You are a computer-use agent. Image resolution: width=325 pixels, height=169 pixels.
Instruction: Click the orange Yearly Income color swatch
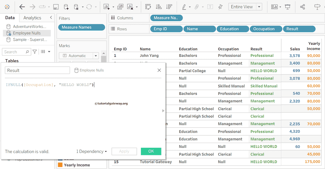[60, 165]
